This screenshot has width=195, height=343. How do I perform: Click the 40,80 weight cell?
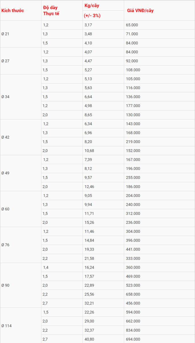103,339
